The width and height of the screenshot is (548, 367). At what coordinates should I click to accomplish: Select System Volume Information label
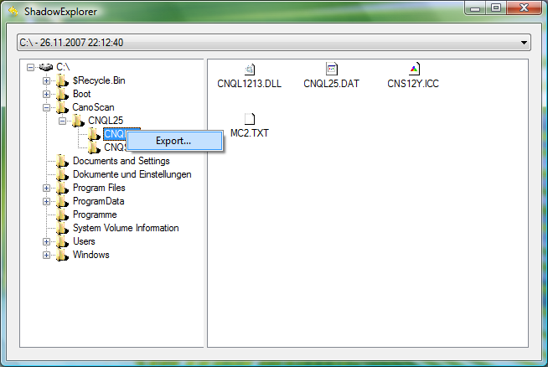click(126, 228)
